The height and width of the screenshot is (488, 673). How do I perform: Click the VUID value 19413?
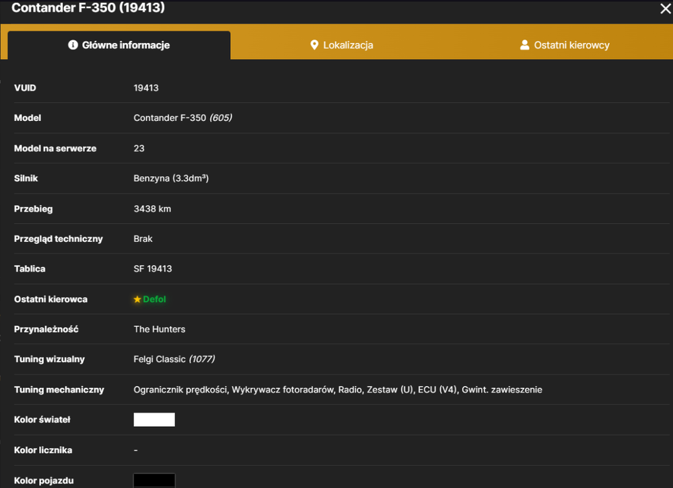coord(146,88)
